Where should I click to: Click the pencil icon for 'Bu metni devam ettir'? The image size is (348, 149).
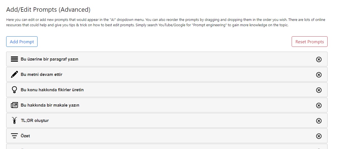tap(14, 74)
